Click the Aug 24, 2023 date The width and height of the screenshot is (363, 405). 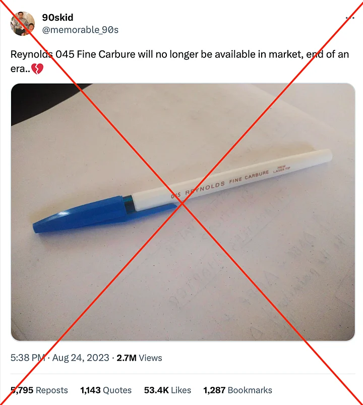tap(81, 358)
